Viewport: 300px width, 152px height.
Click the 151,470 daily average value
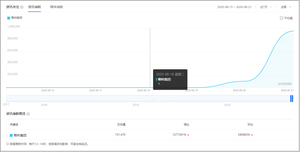point(120,135)
